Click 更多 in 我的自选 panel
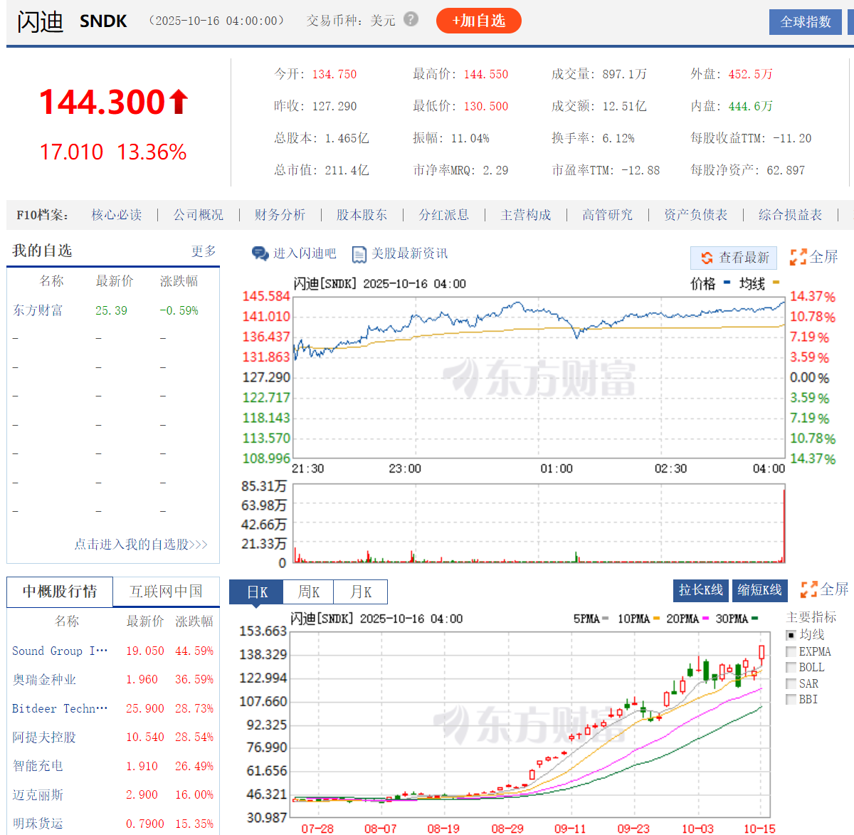This screenshot has width=854, height=835. [x=204, y=251]
